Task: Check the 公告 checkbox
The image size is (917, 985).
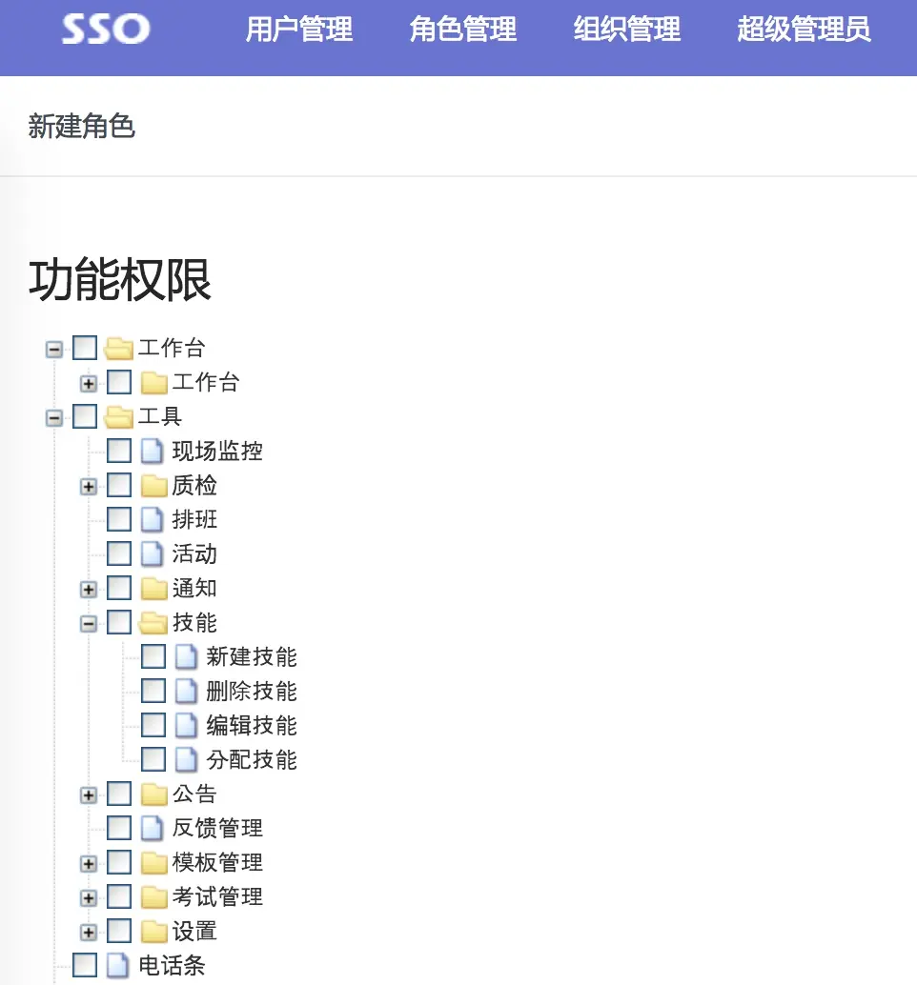Action: click(x=119, y=794)
